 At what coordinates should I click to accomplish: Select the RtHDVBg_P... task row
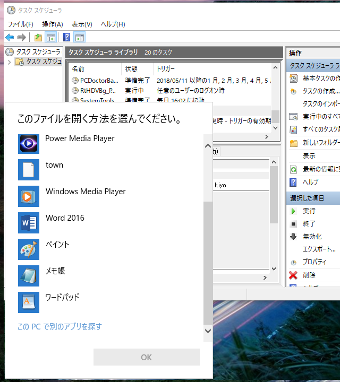click(x=170, y=91)
